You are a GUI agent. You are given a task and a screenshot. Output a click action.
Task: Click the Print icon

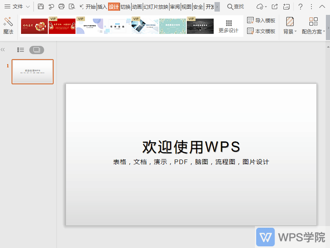[61, 7]
